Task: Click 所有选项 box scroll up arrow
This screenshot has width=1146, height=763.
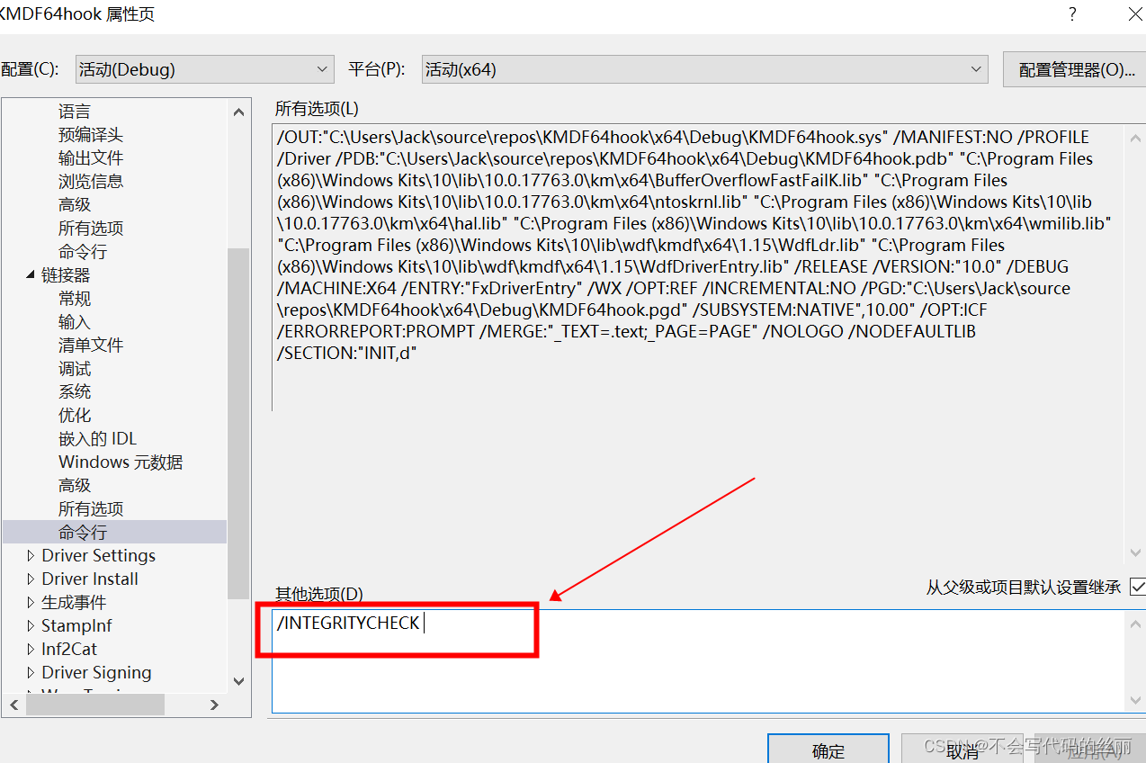Action: point(1135,139)
